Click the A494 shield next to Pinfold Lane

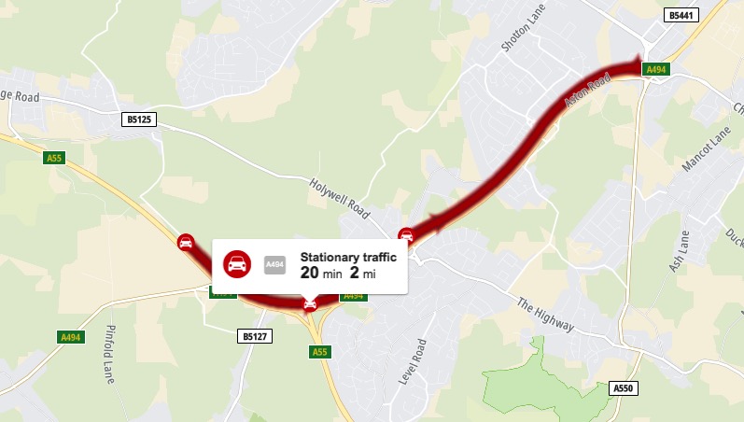[x=71, y=337]
